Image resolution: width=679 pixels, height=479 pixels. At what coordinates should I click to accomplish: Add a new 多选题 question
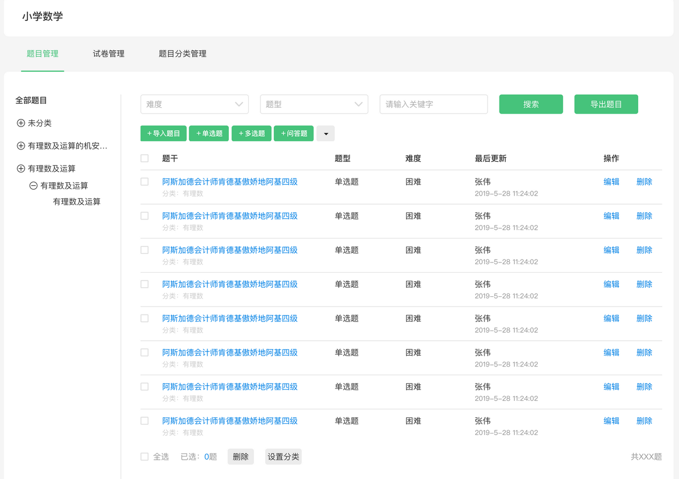251,133
